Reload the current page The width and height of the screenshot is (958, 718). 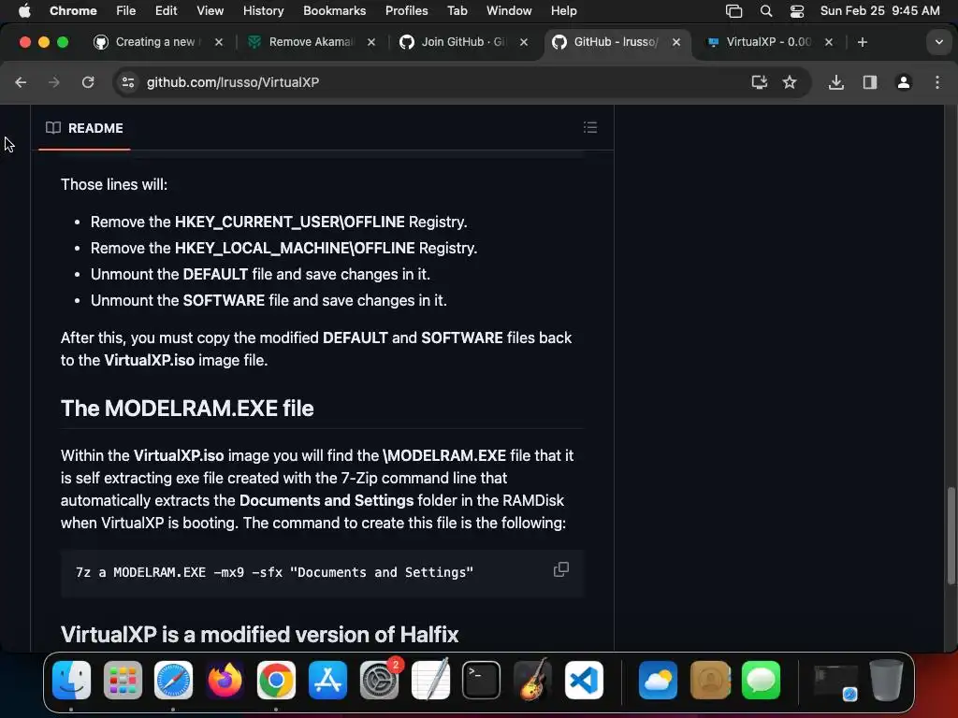88,82
